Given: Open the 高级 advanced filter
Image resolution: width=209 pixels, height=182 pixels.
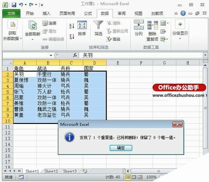Looking at the screenshot, I should (x=114, y=39).
